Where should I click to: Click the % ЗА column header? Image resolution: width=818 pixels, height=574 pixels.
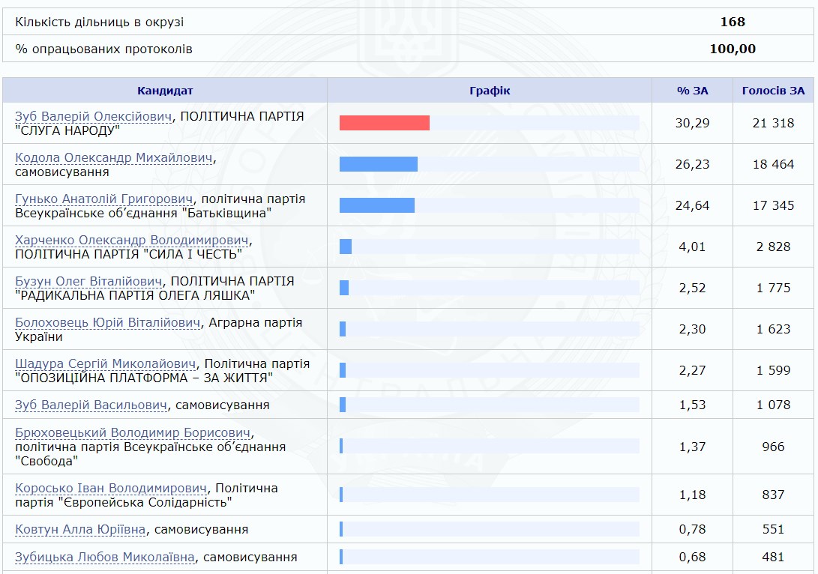click(692, 91)
